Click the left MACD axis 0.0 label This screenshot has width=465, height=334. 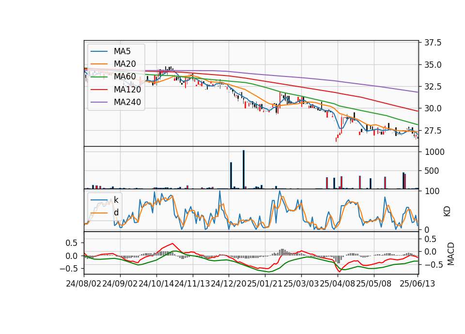click(71, 256)
